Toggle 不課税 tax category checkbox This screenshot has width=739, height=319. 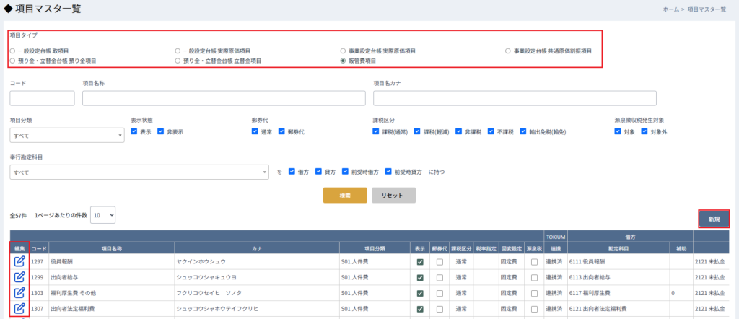[x=491, y=132]
